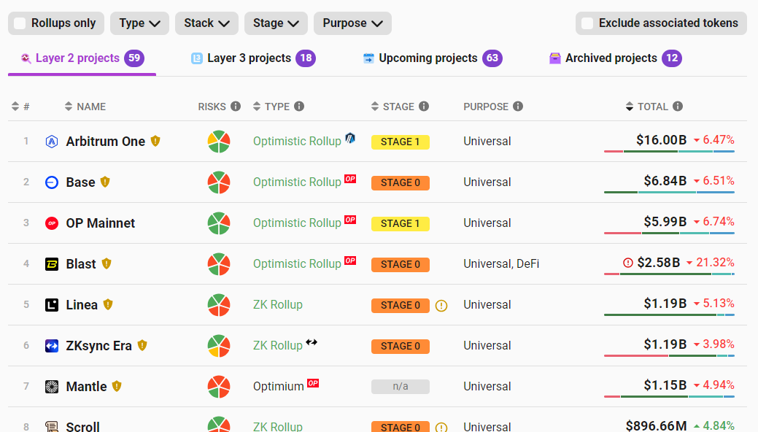
Task: Tick the Exclude associated tokens checkbox
Action: pyautogui.click(x=587, y=23)
